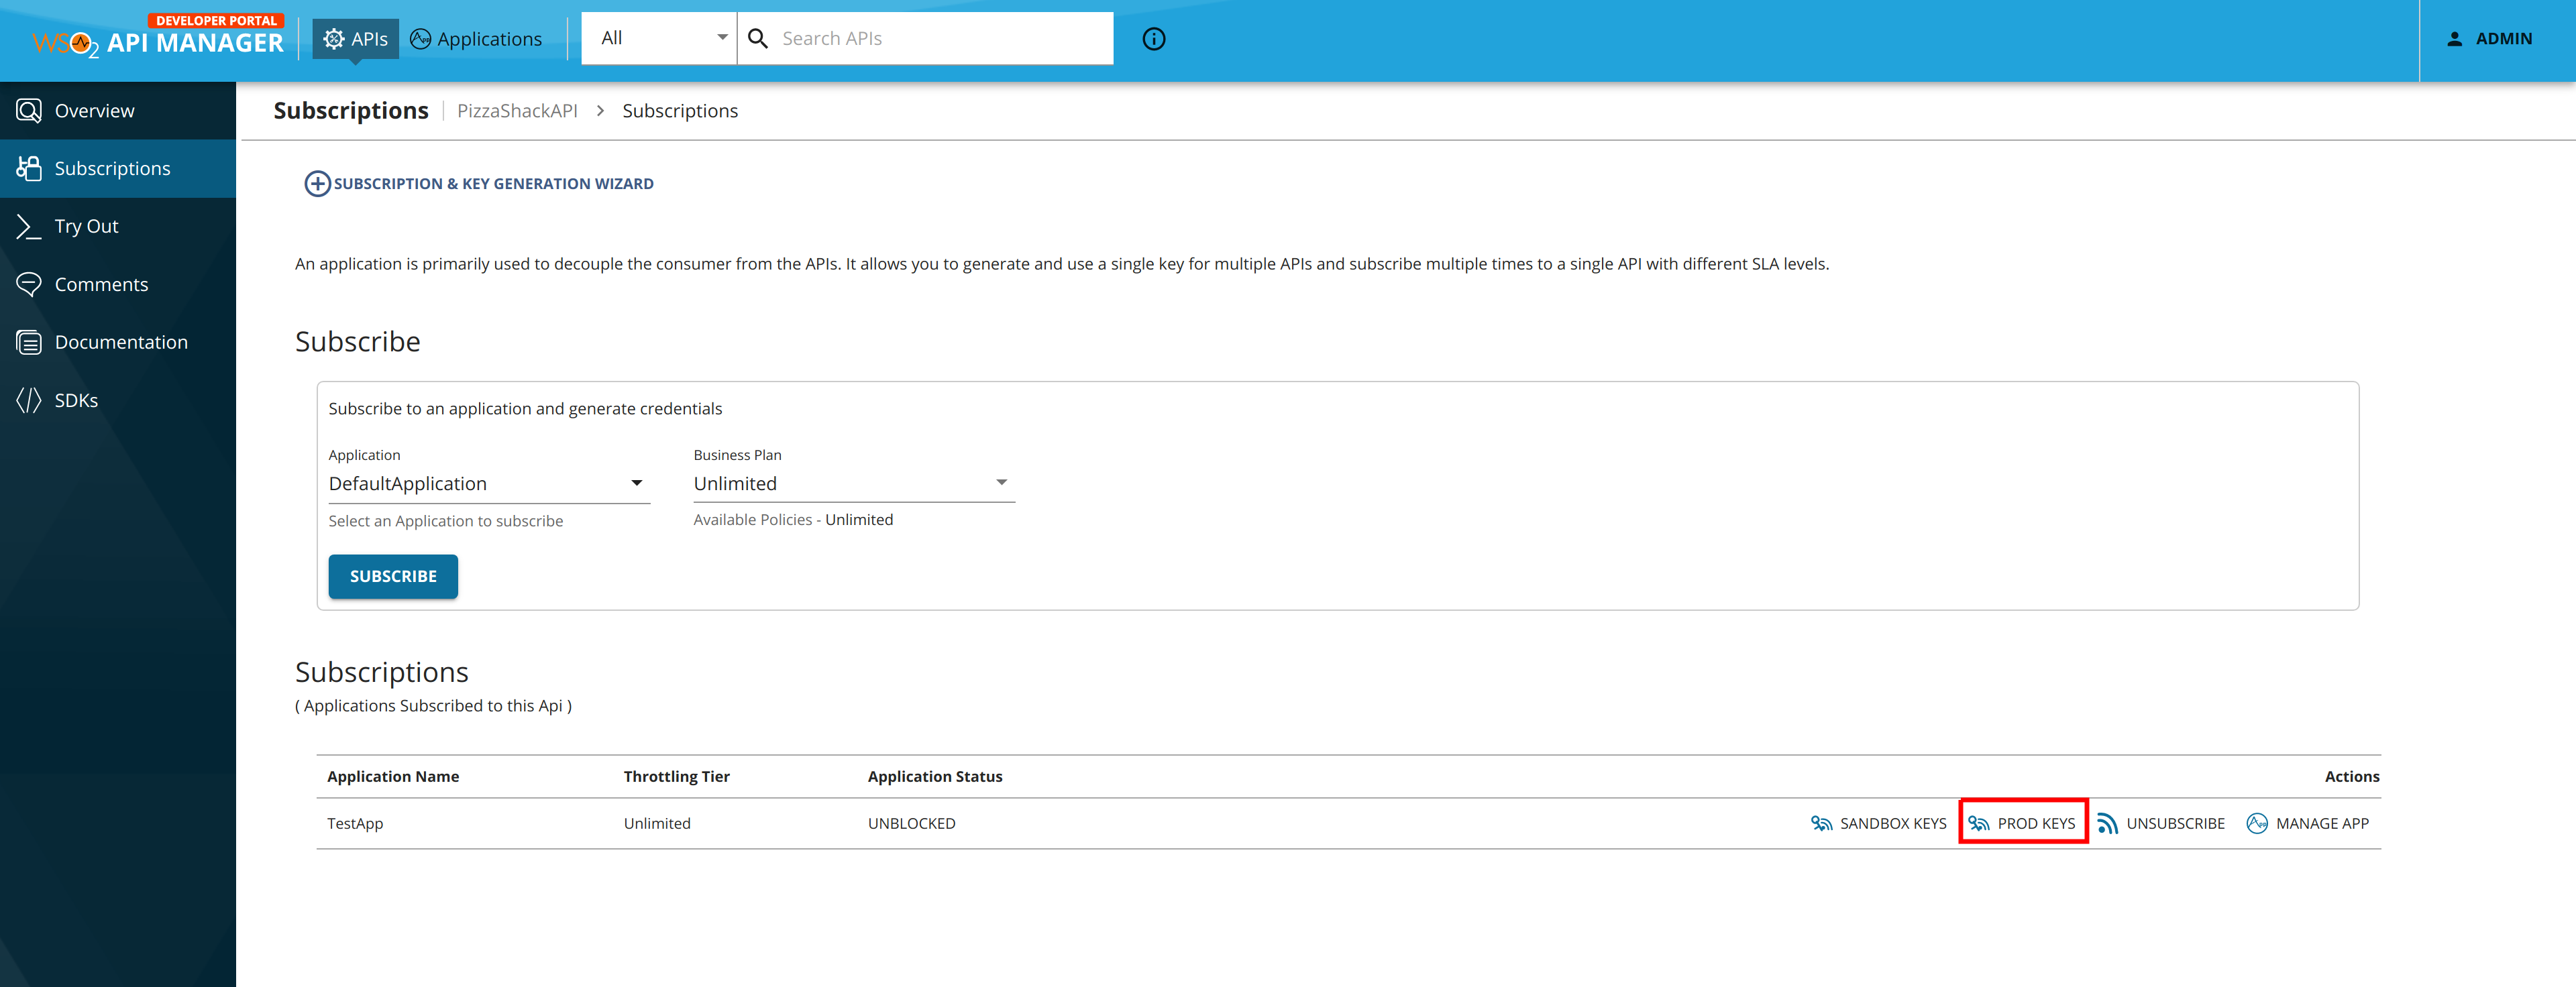This screenshot has height=987, width=2576.
Task: Click the SUBSCRIBE button
Action: (392, 576)
